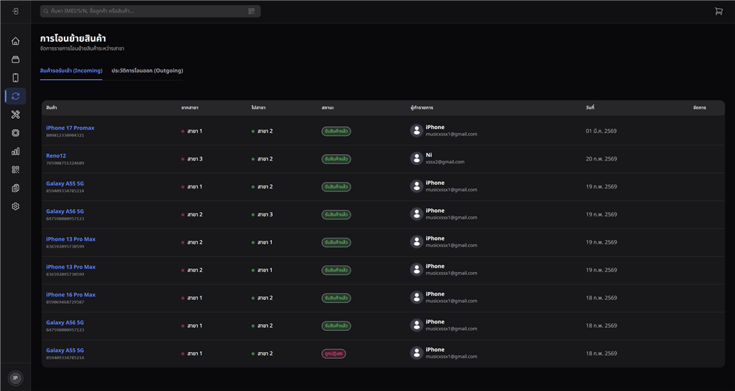Click IMEI 809812330904321

(x=65, y=135)
